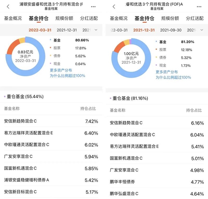This screenshot has width=208, height=199.
Task: Select 2021-09-30 date in right panel
Action: [x=171, y=30]
